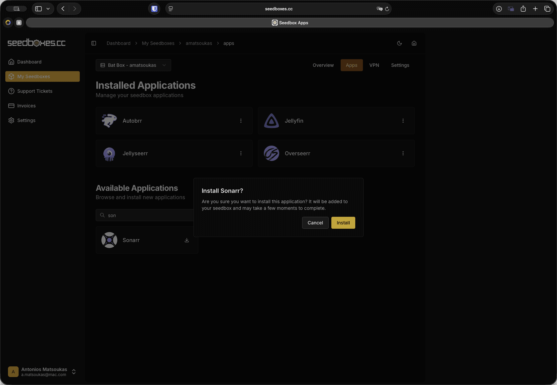557x385 pixels.
Task: Open the pinned R tab
Action: tap(19, 23)
